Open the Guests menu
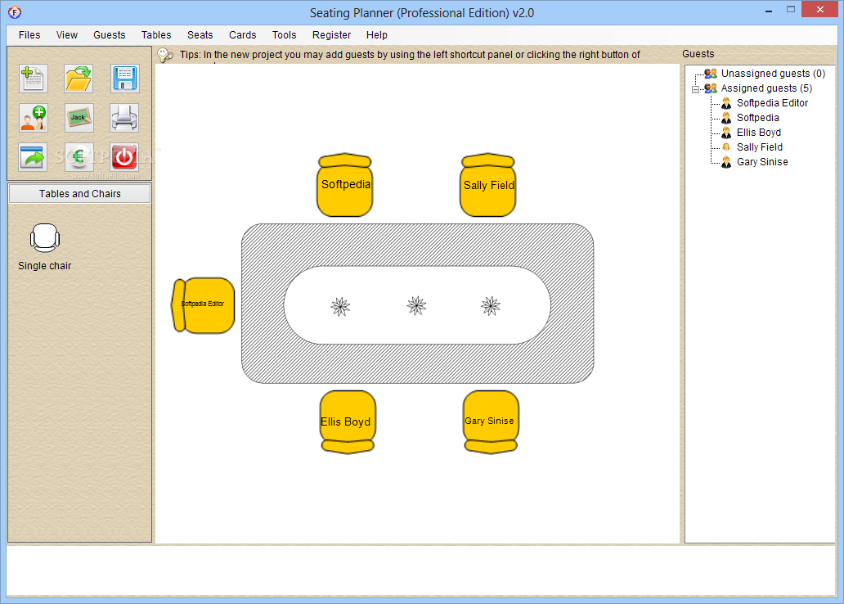The width and height of the screenshot is (844, 604). point(110,35)
